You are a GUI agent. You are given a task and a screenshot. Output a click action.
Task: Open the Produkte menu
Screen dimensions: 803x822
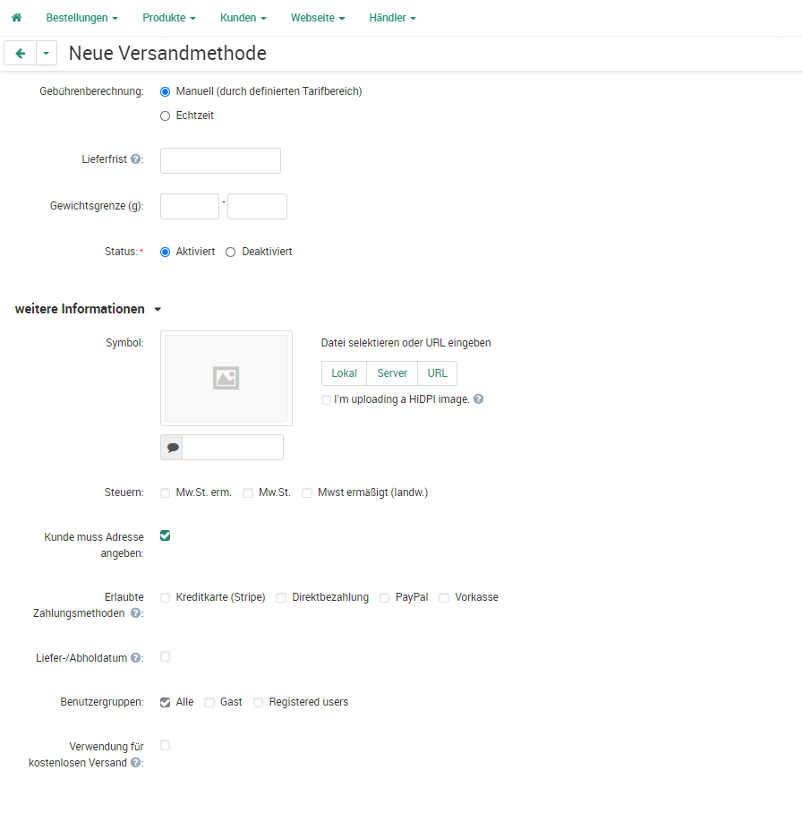(169, 18)
